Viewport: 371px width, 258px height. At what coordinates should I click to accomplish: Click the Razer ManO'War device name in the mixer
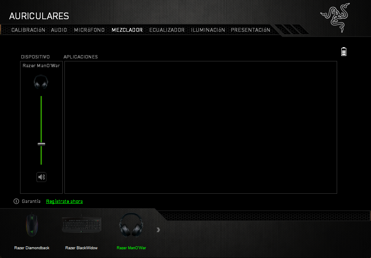41,66
